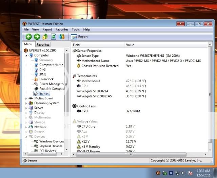Expand the Display tree node

coord(26,113)
